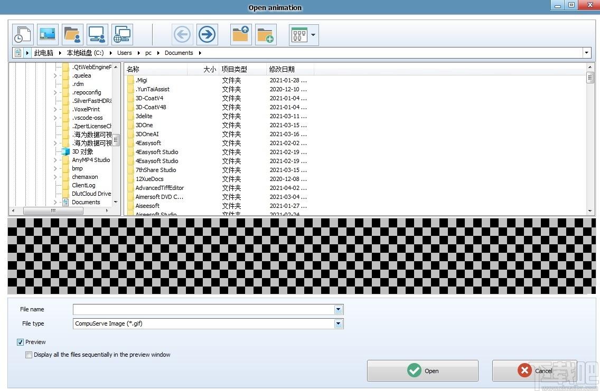600x391 pixels.
Task: Go forward with right arrow button
Action: click(207, 35)
